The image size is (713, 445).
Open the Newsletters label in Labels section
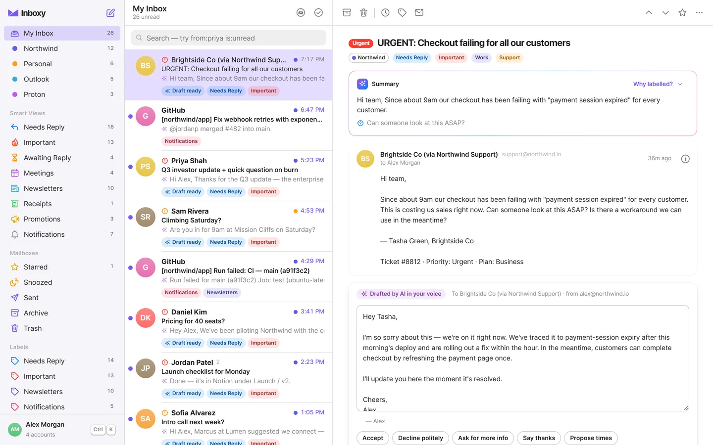62,392
